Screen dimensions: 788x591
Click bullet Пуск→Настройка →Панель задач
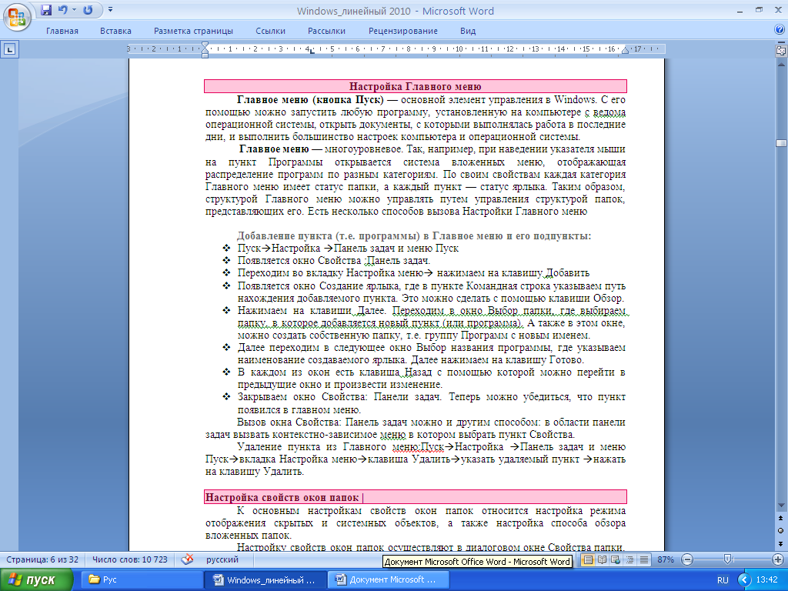(348, 249)
